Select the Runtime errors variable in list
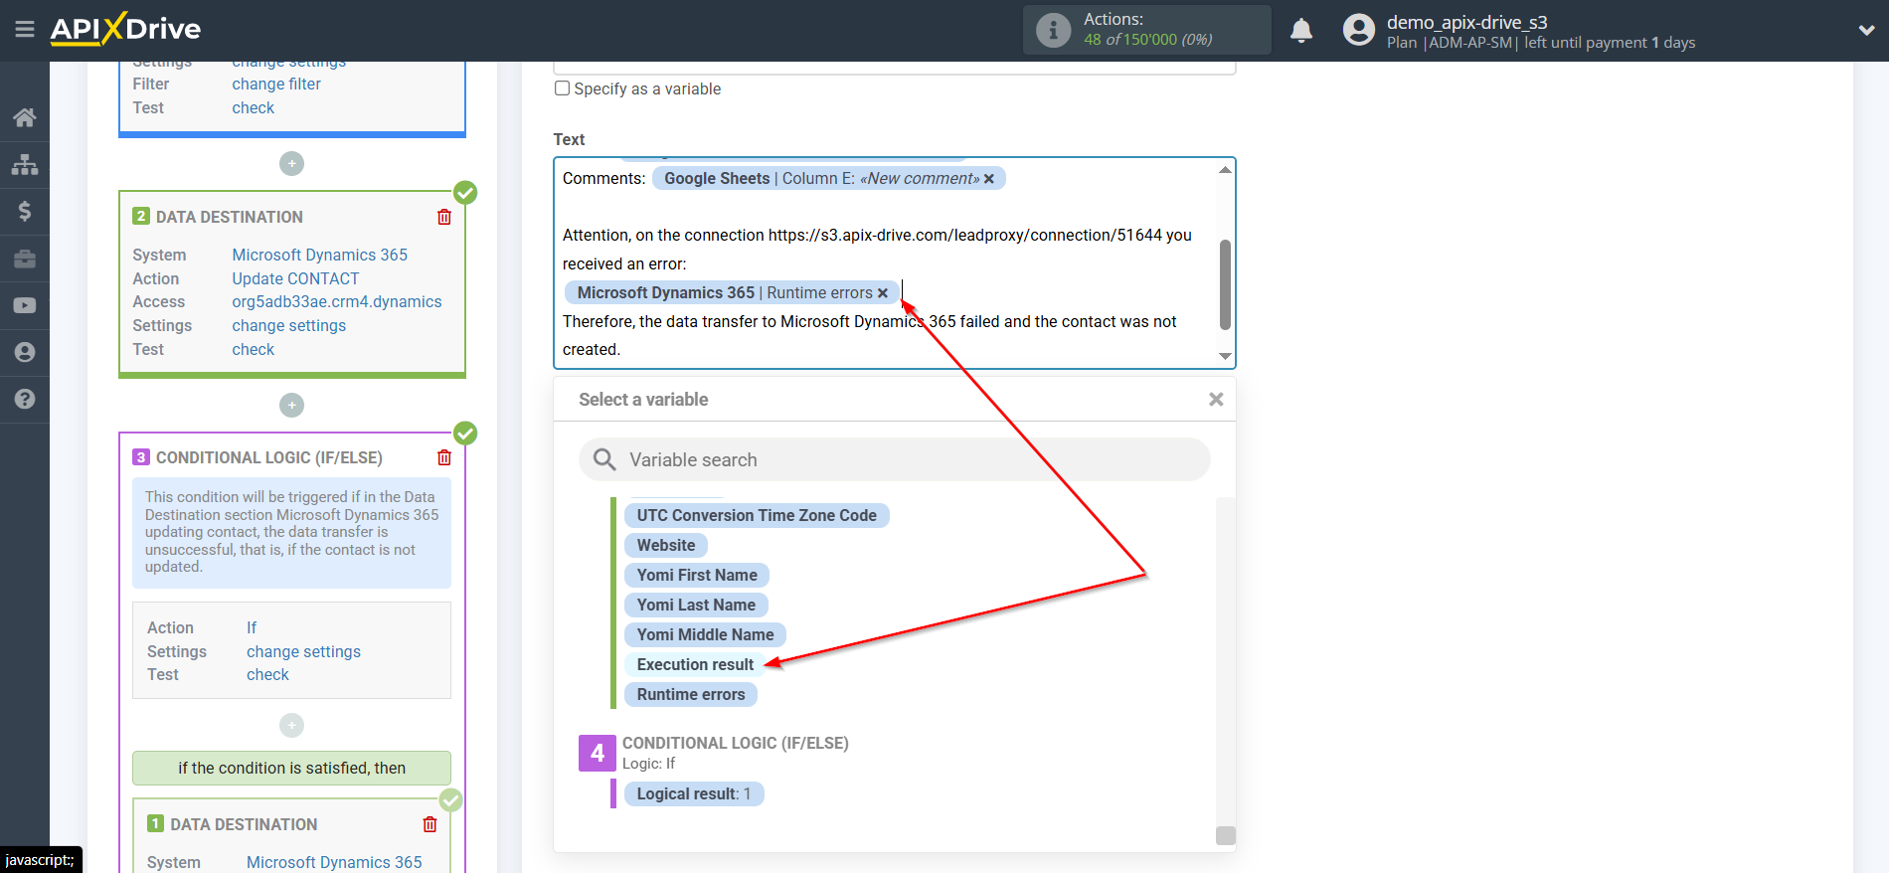The image size is (1889, 873). click(x=691, y=694)
